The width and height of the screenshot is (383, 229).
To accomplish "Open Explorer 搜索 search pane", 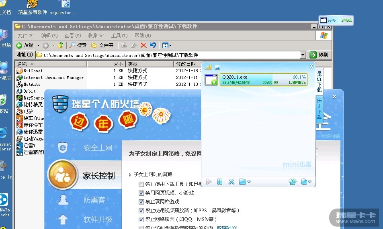I will point(78,45).
